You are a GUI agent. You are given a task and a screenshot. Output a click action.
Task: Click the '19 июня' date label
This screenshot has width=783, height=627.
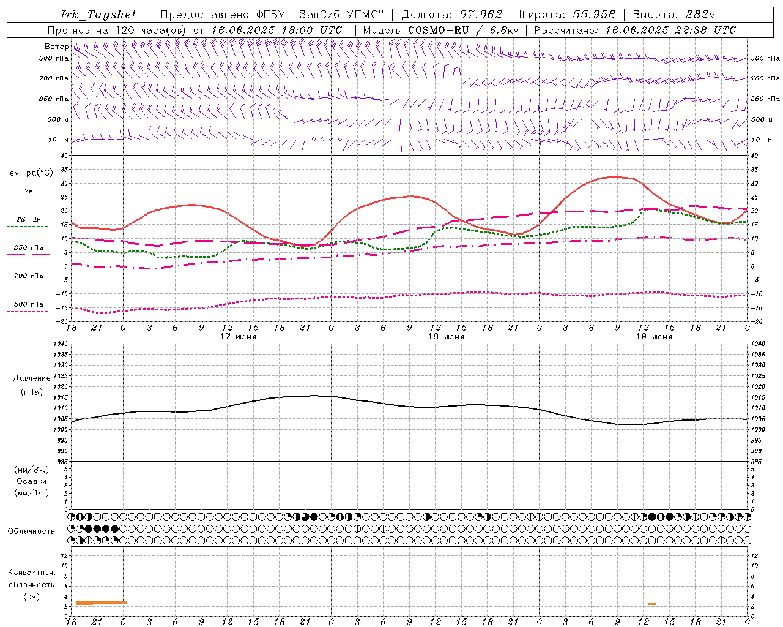tap(654, 337)
